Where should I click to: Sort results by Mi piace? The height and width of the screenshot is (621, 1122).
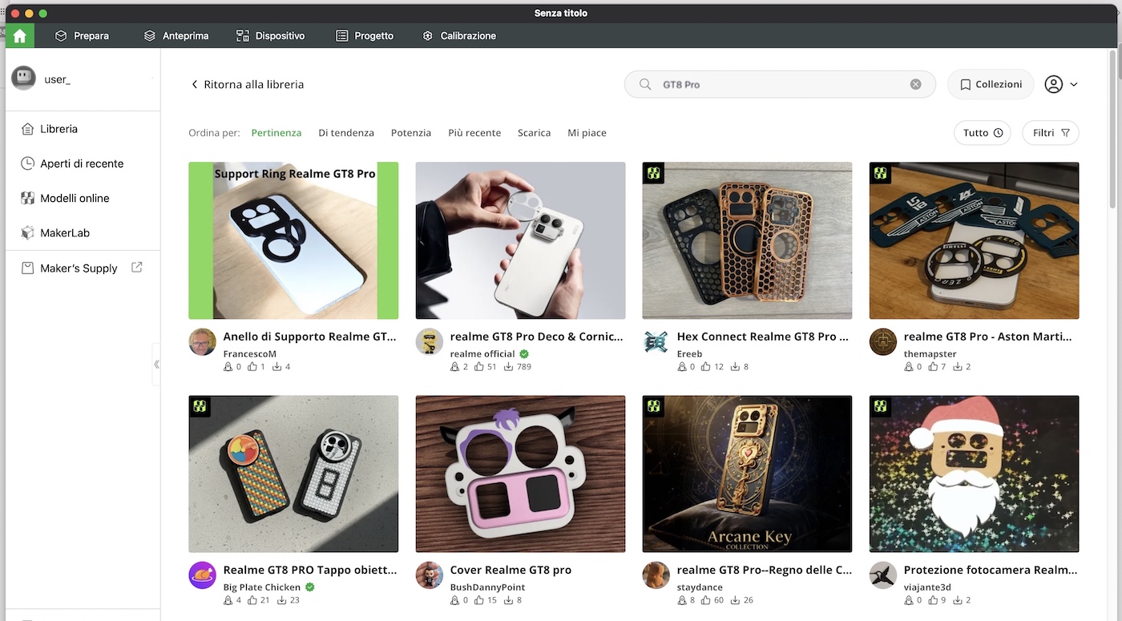point(587,133)
